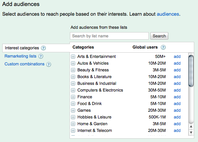Open the audiences help link

168,14
